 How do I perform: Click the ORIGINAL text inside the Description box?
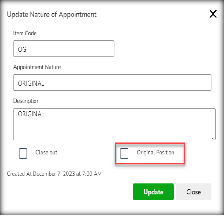(31, 114)
